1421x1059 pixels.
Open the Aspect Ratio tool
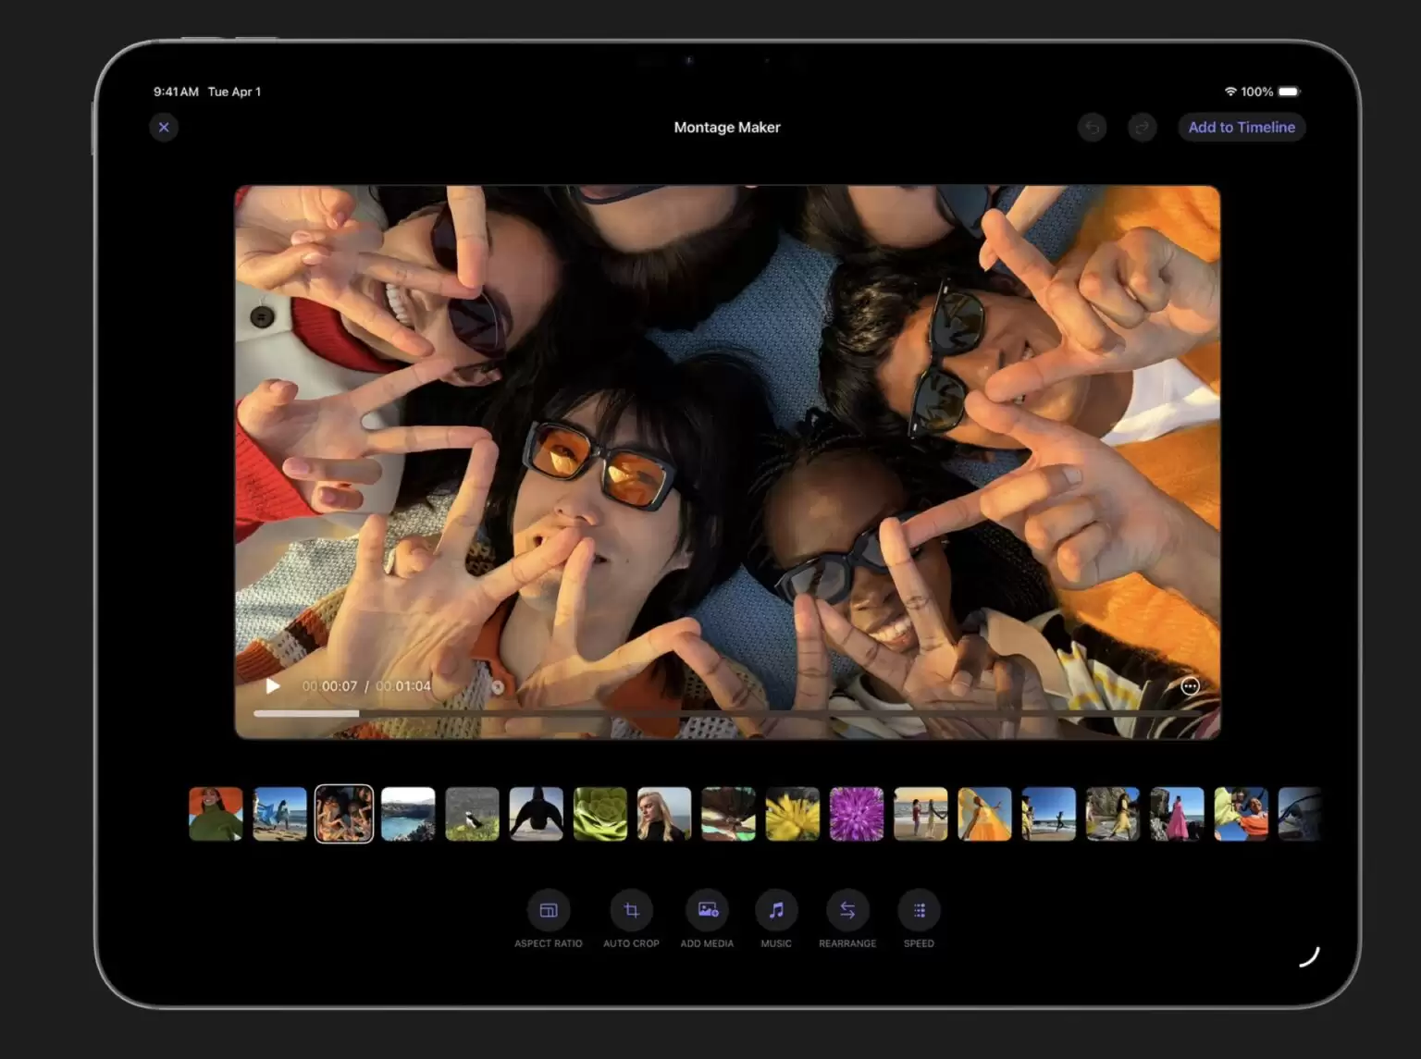point(548,910)
